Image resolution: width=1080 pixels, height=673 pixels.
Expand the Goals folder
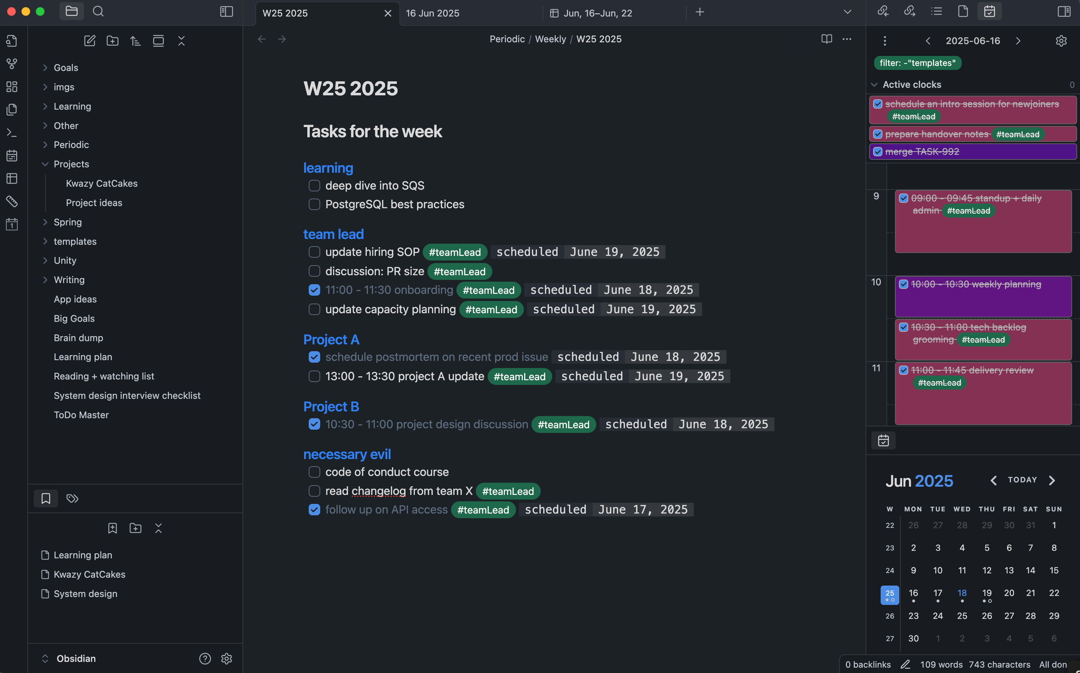(x=45, y=68)
